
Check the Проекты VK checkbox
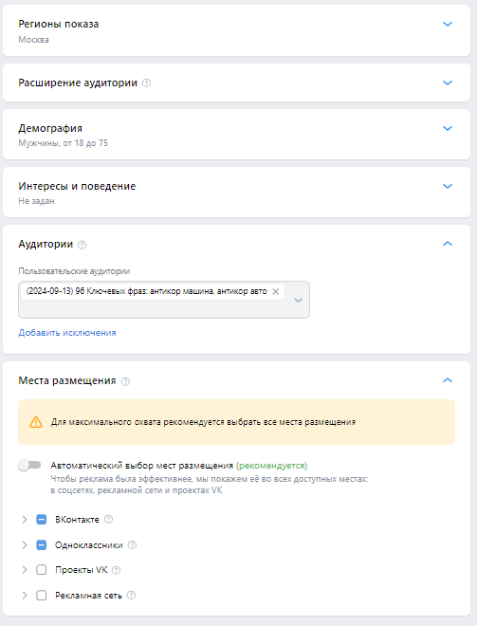[x=41, y=570]
